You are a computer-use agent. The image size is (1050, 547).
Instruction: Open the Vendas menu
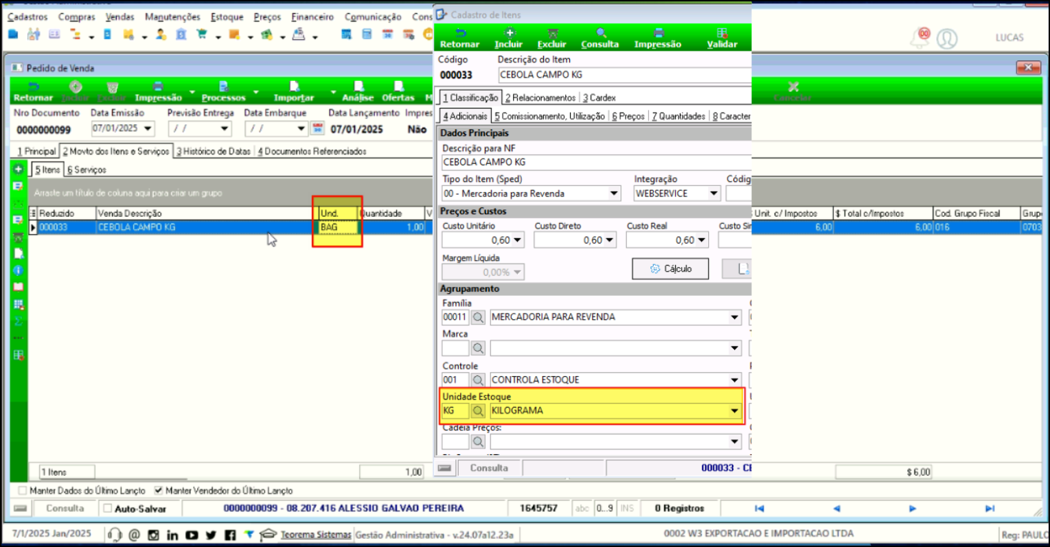[x=119, y=16]
